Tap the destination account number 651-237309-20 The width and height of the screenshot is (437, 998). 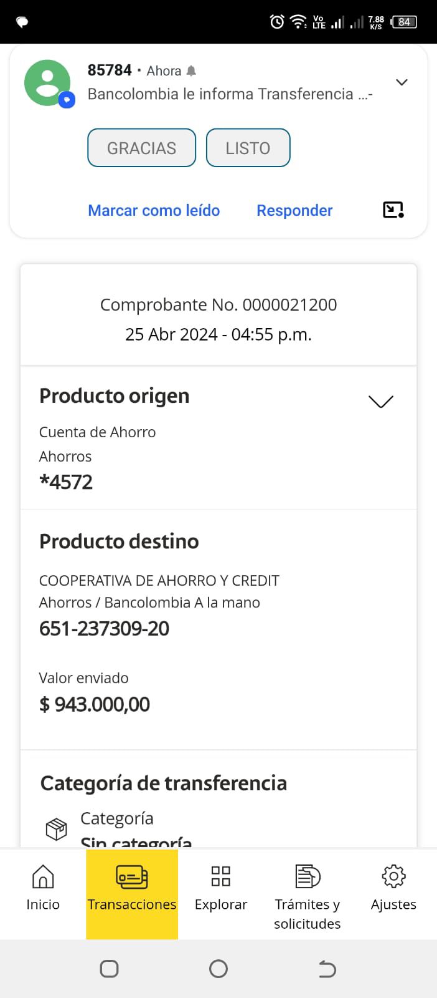pyautogui.click(x=105, y=629)
